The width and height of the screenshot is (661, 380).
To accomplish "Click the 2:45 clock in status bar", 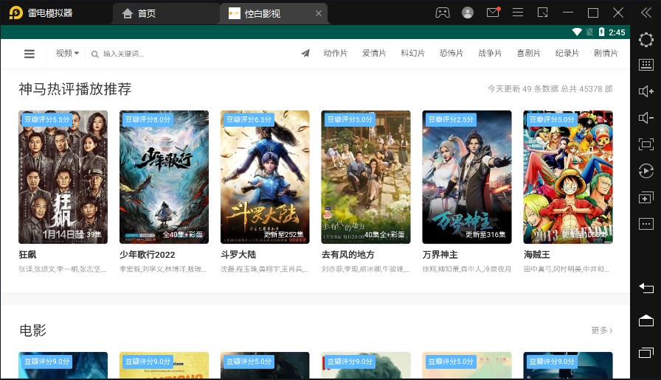I will [617, 32].
